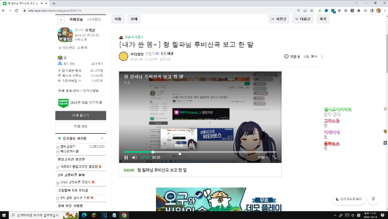This screenshot has width=388, height=219.
Task: Jump to top with arrow button
Action: pyautogui.click(x=373, y=199)
